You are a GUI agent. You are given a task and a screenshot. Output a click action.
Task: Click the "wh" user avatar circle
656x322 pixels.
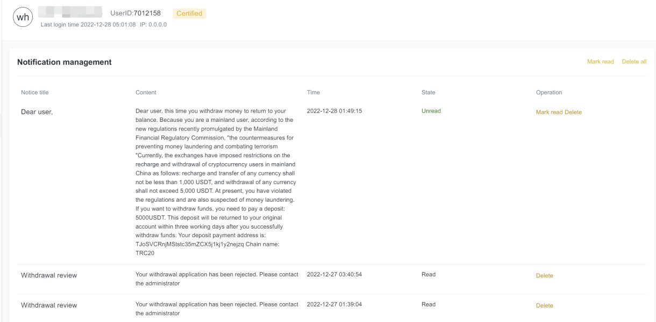[23, 17]
